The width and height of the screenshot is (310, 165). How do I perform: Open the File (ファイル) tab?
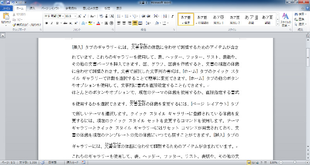coord(6,8)
